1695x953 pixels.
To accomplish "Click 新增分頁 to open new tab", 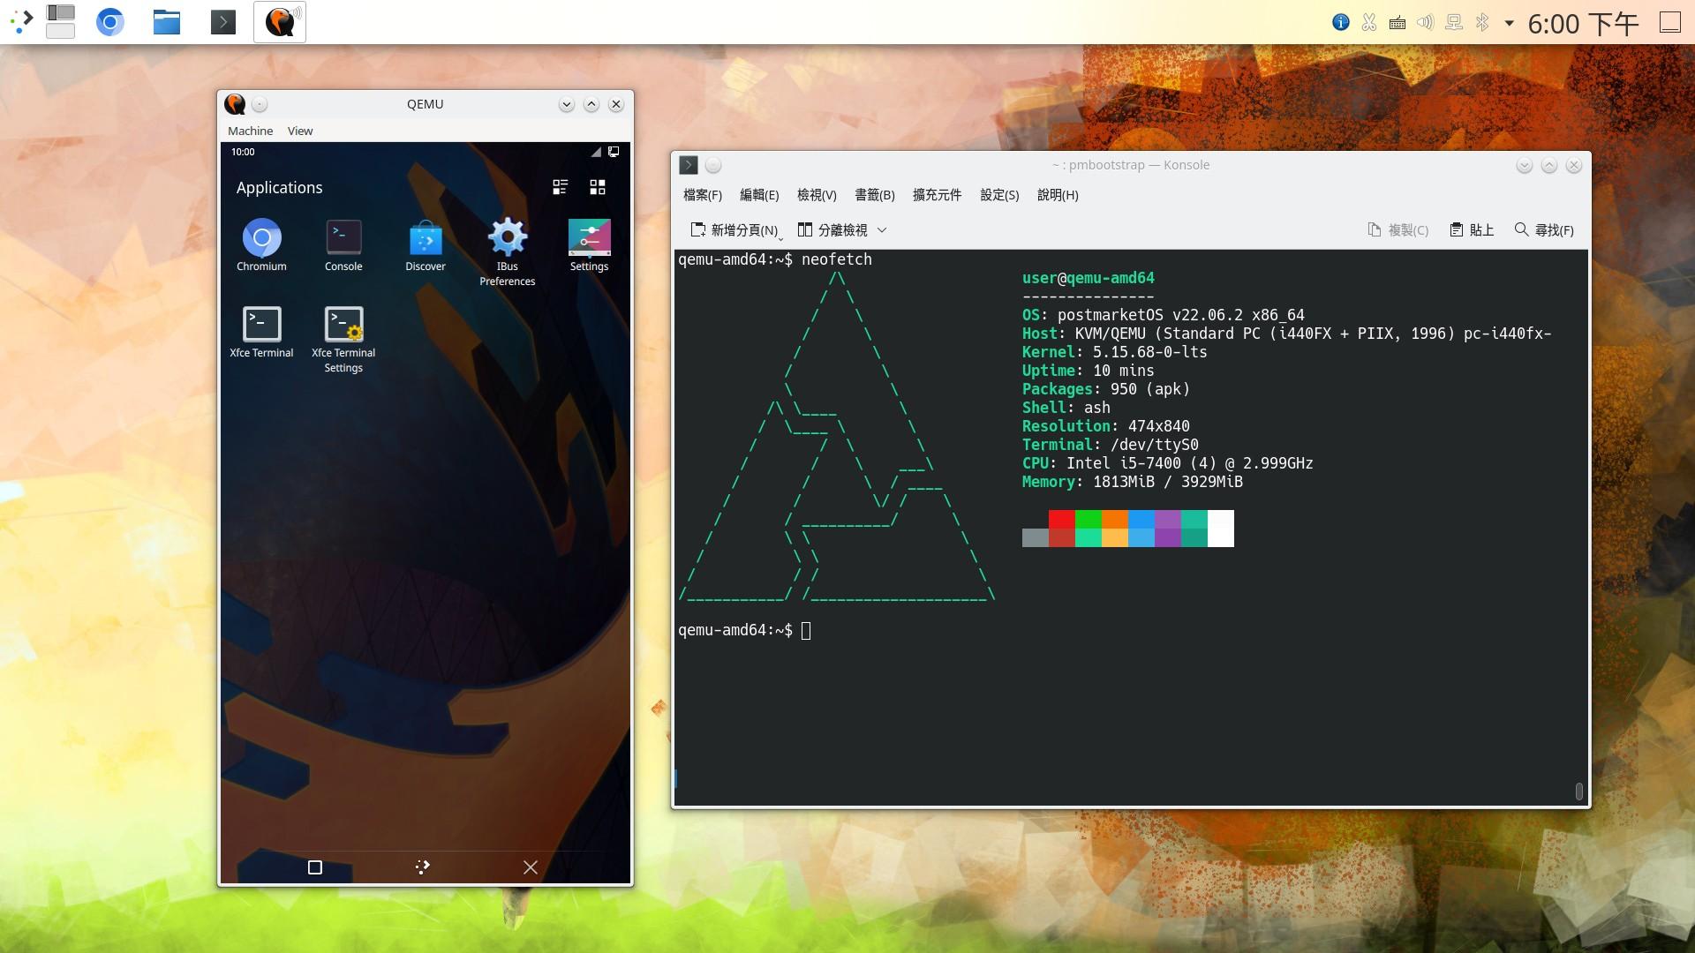I will click(728, 229).
